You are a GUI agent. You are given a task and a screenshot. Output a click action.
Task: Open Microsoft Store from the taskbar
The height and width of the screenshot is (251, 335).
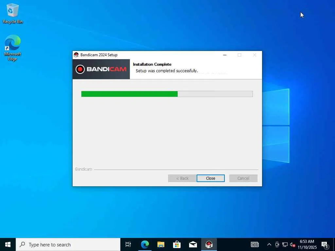[177, 244]
